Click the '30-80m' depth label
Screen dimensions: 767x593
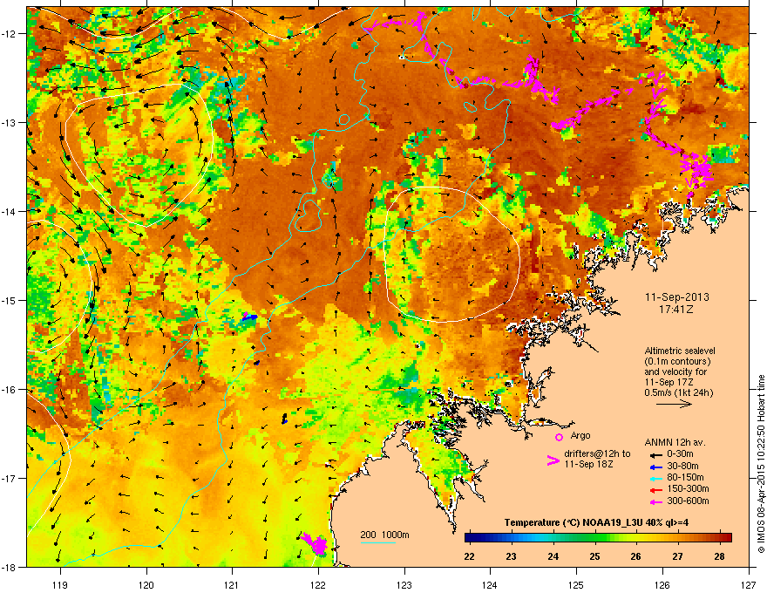(x=682, y=466)
